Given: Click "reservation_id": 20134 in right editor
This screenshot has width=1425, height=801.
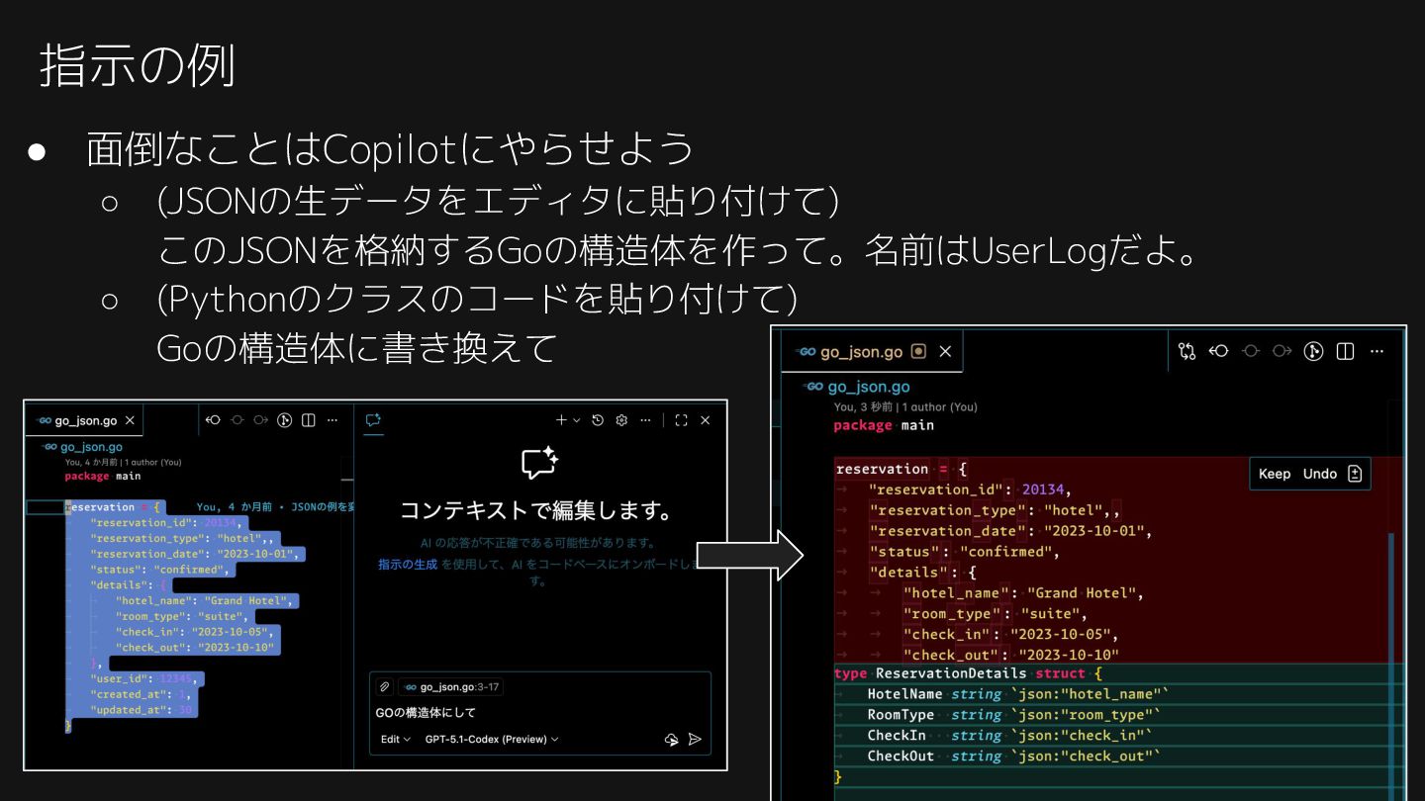Looking at the screenshot, I should click(971, 489).
